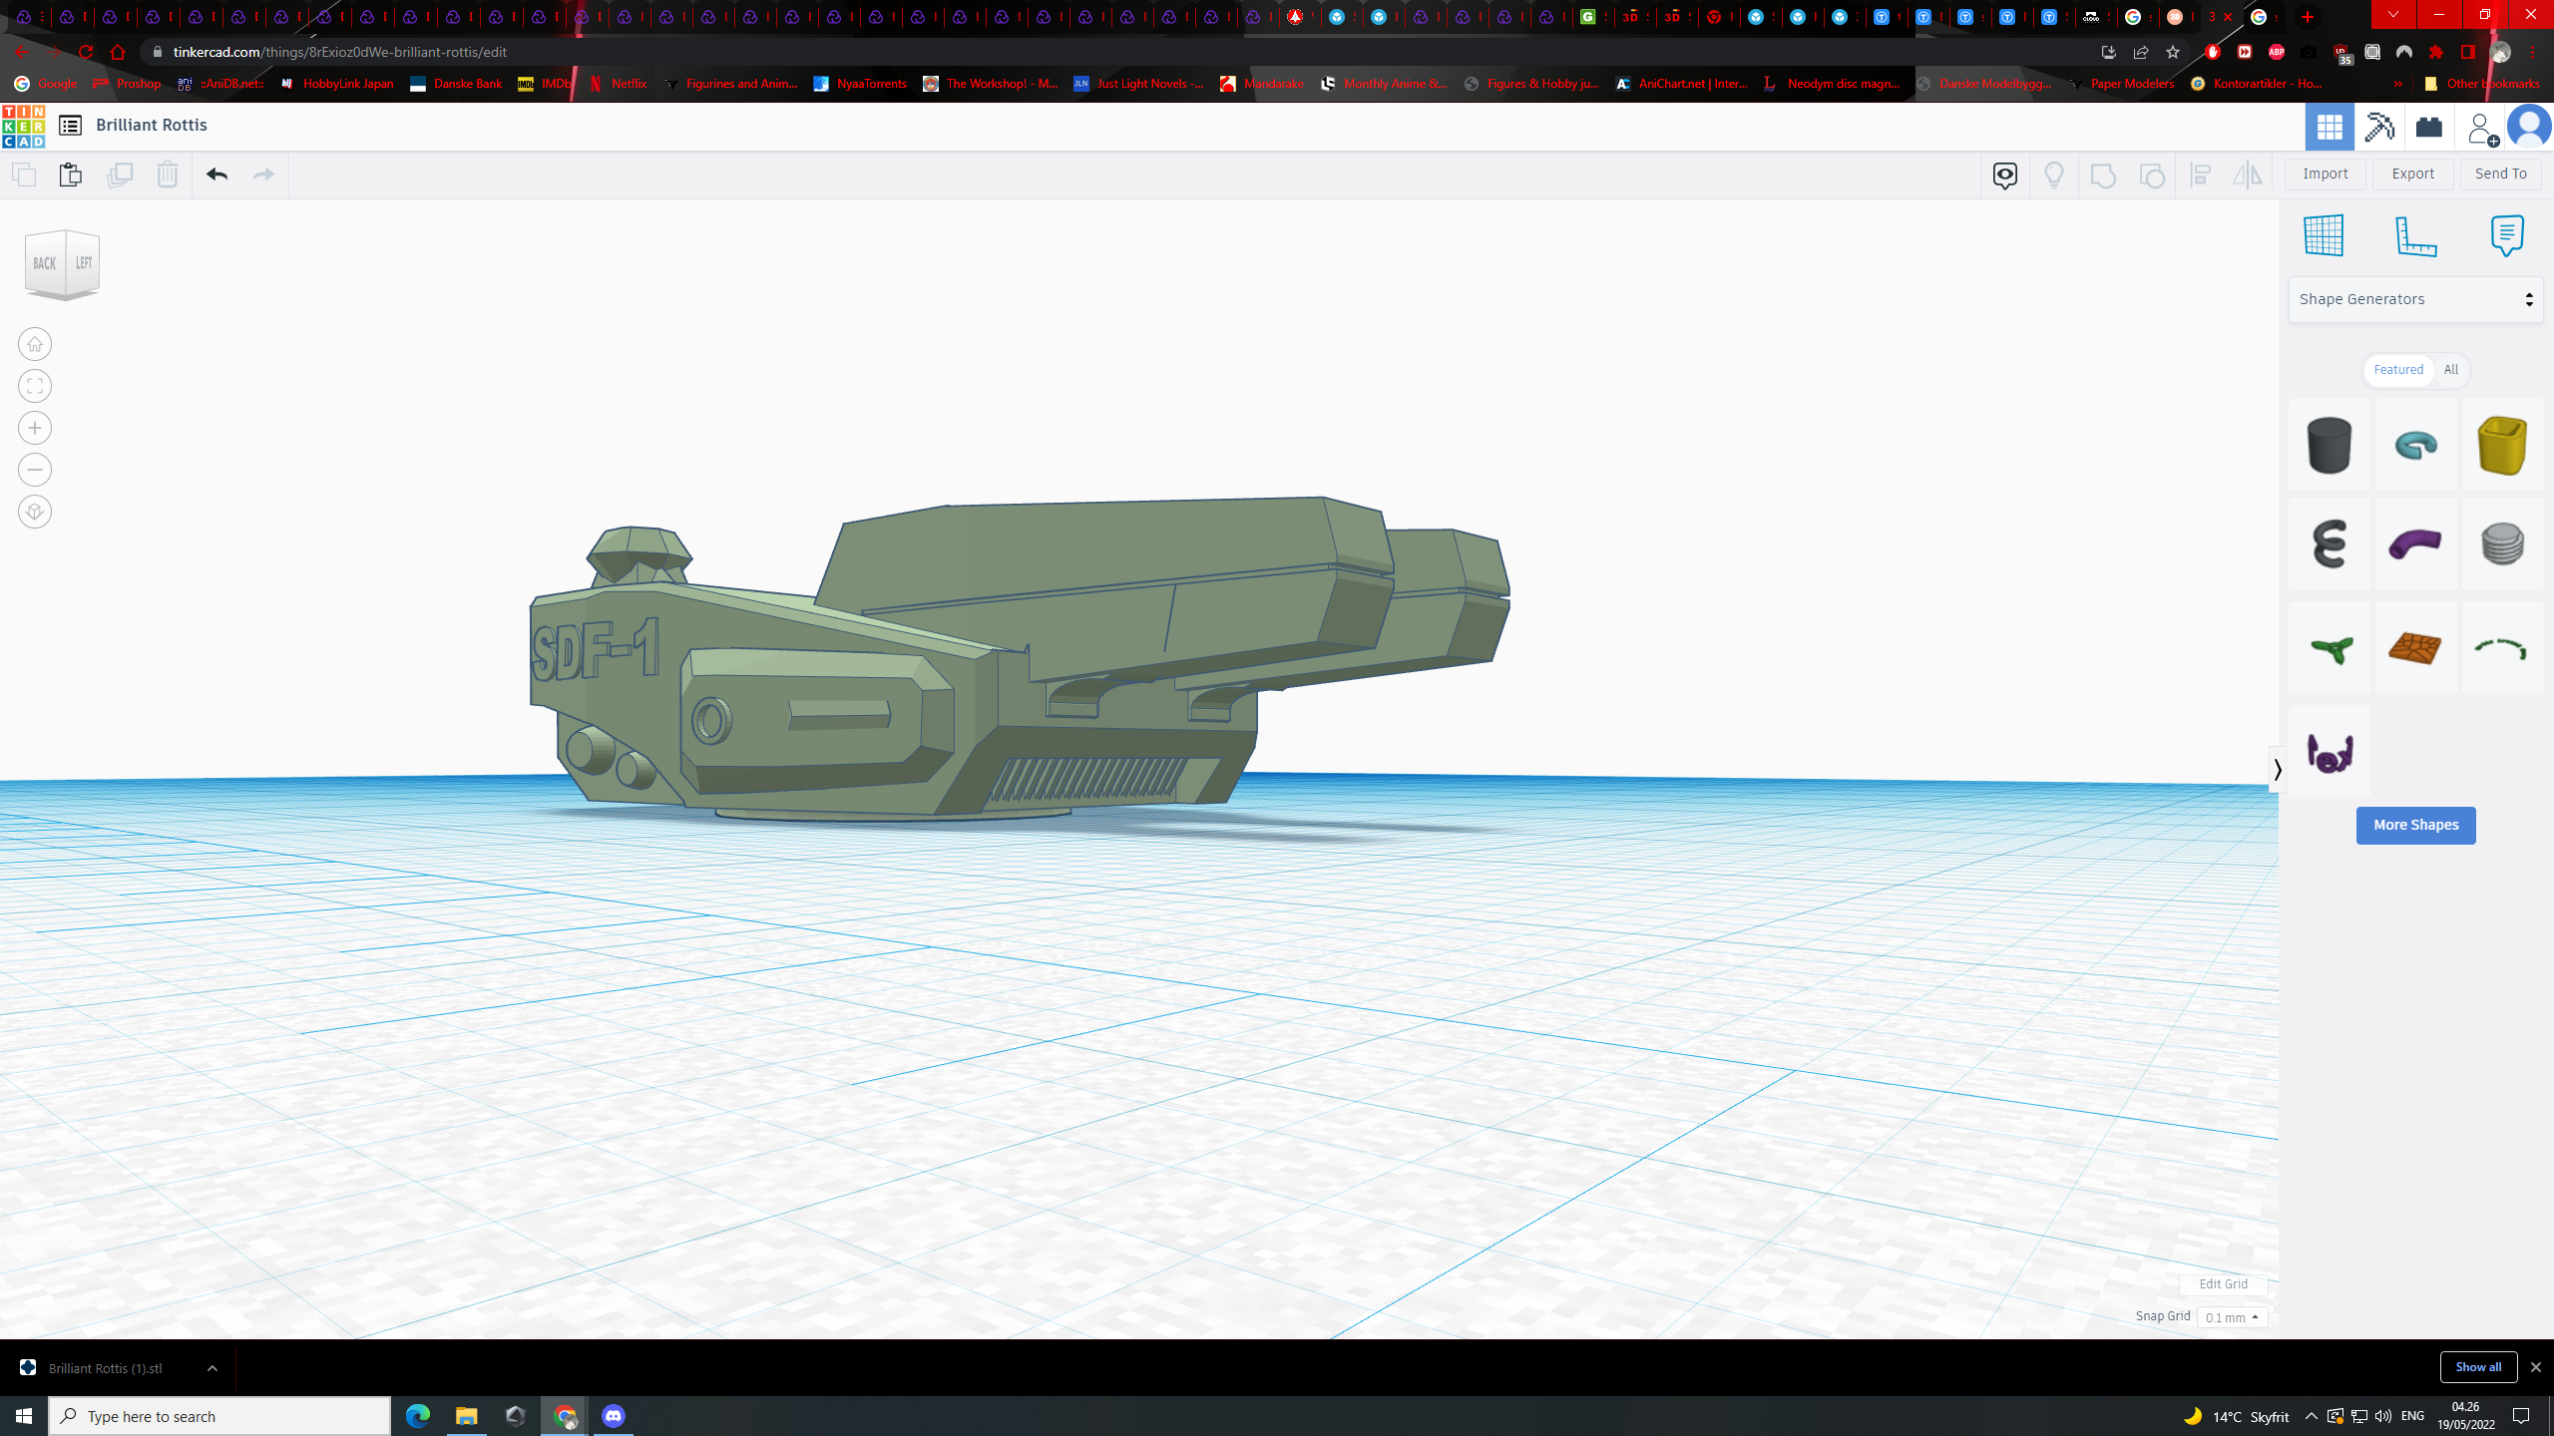Click the Send To button
The width and height of the screenshot is (2554, 1436).
2500,174
